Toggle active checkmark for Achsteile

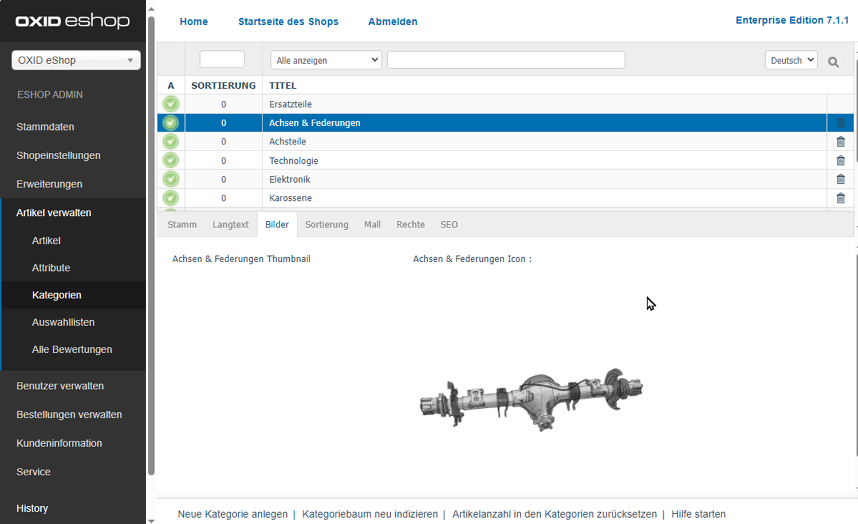coord(171,141)
